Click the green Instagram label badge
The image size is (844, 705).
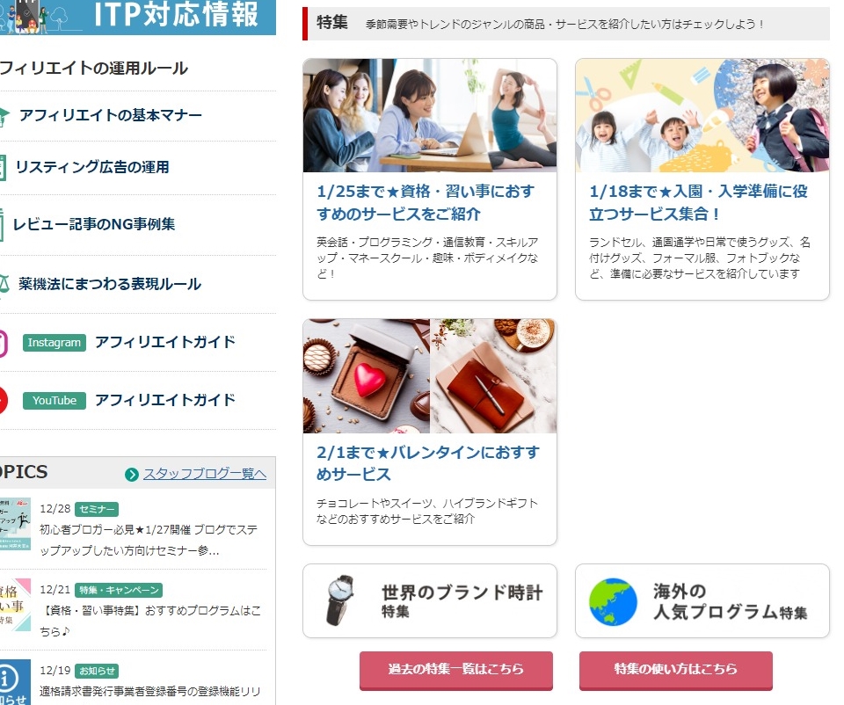55,342
